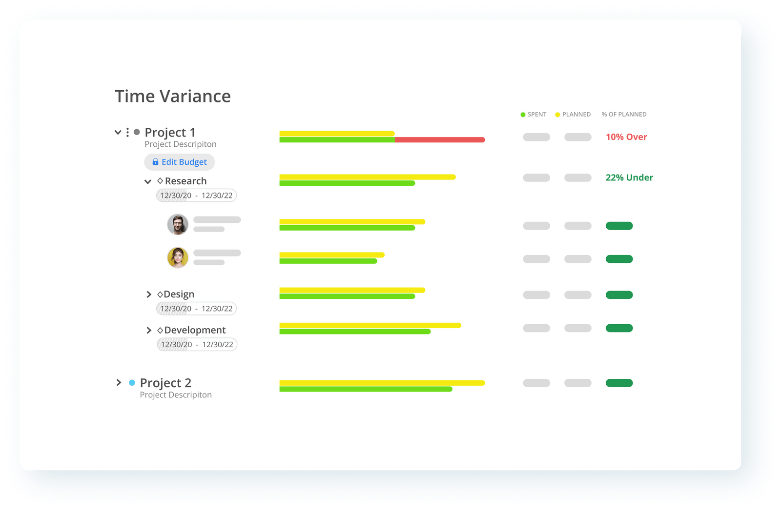781x510 pixels.
Task: Toggle the yellow PLANNED legend indicator
Action: tap(557, 114)
